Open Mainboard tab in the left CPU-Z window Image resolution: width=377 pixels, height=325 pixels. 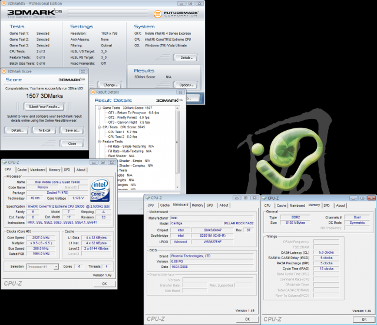[38, 170]
